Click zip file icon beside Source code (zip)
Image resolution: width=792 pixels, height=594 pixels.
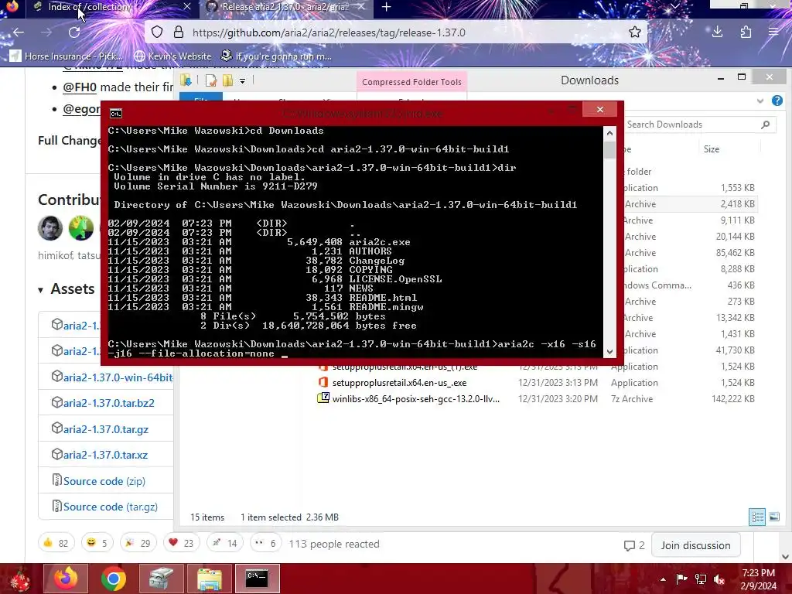coord(57,480)
